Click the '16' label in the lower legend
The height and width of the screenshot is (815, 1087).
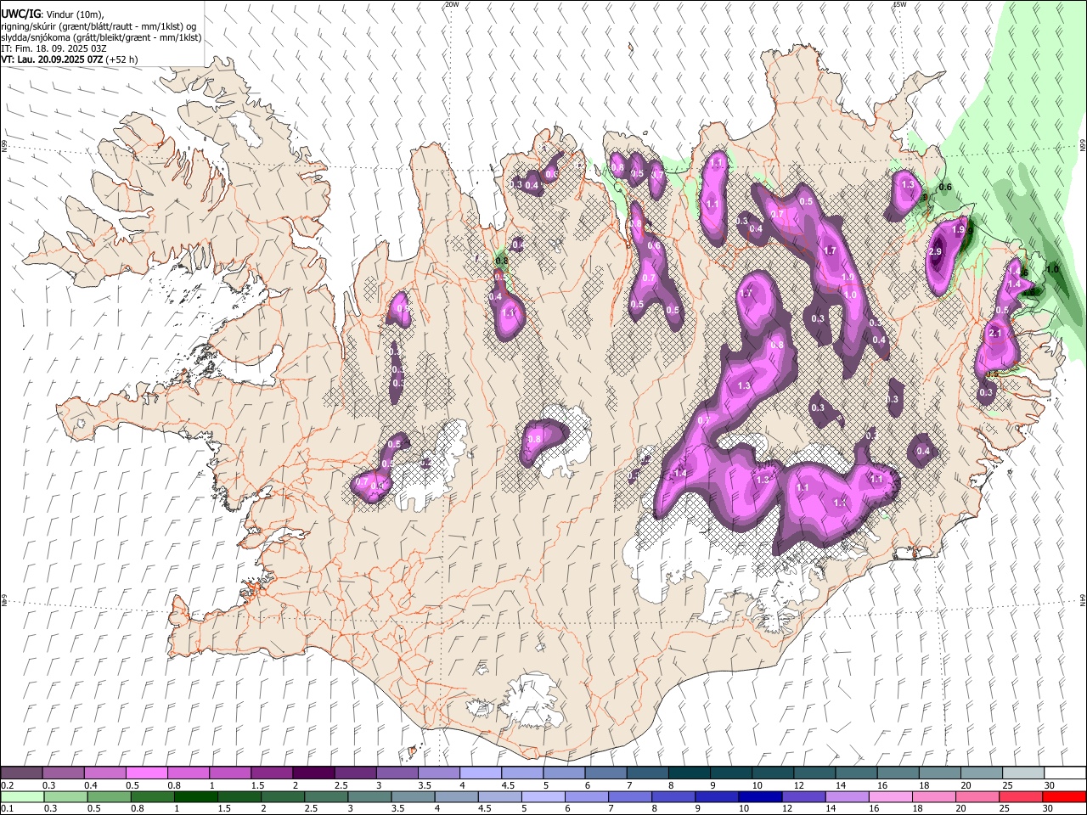coord(876,809)
